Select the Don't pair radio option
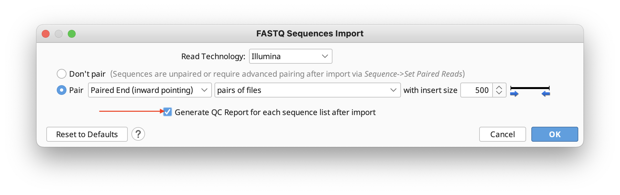 62,74
